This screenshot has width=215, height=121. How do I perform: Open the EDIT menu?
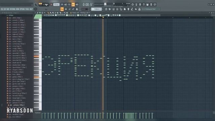pyautogui.click(x=5, y=9)
